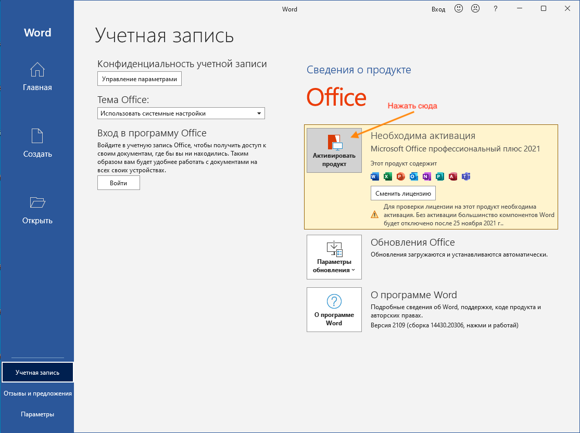Click Конфиденциальность учетной записи heading

pos(182,64)
